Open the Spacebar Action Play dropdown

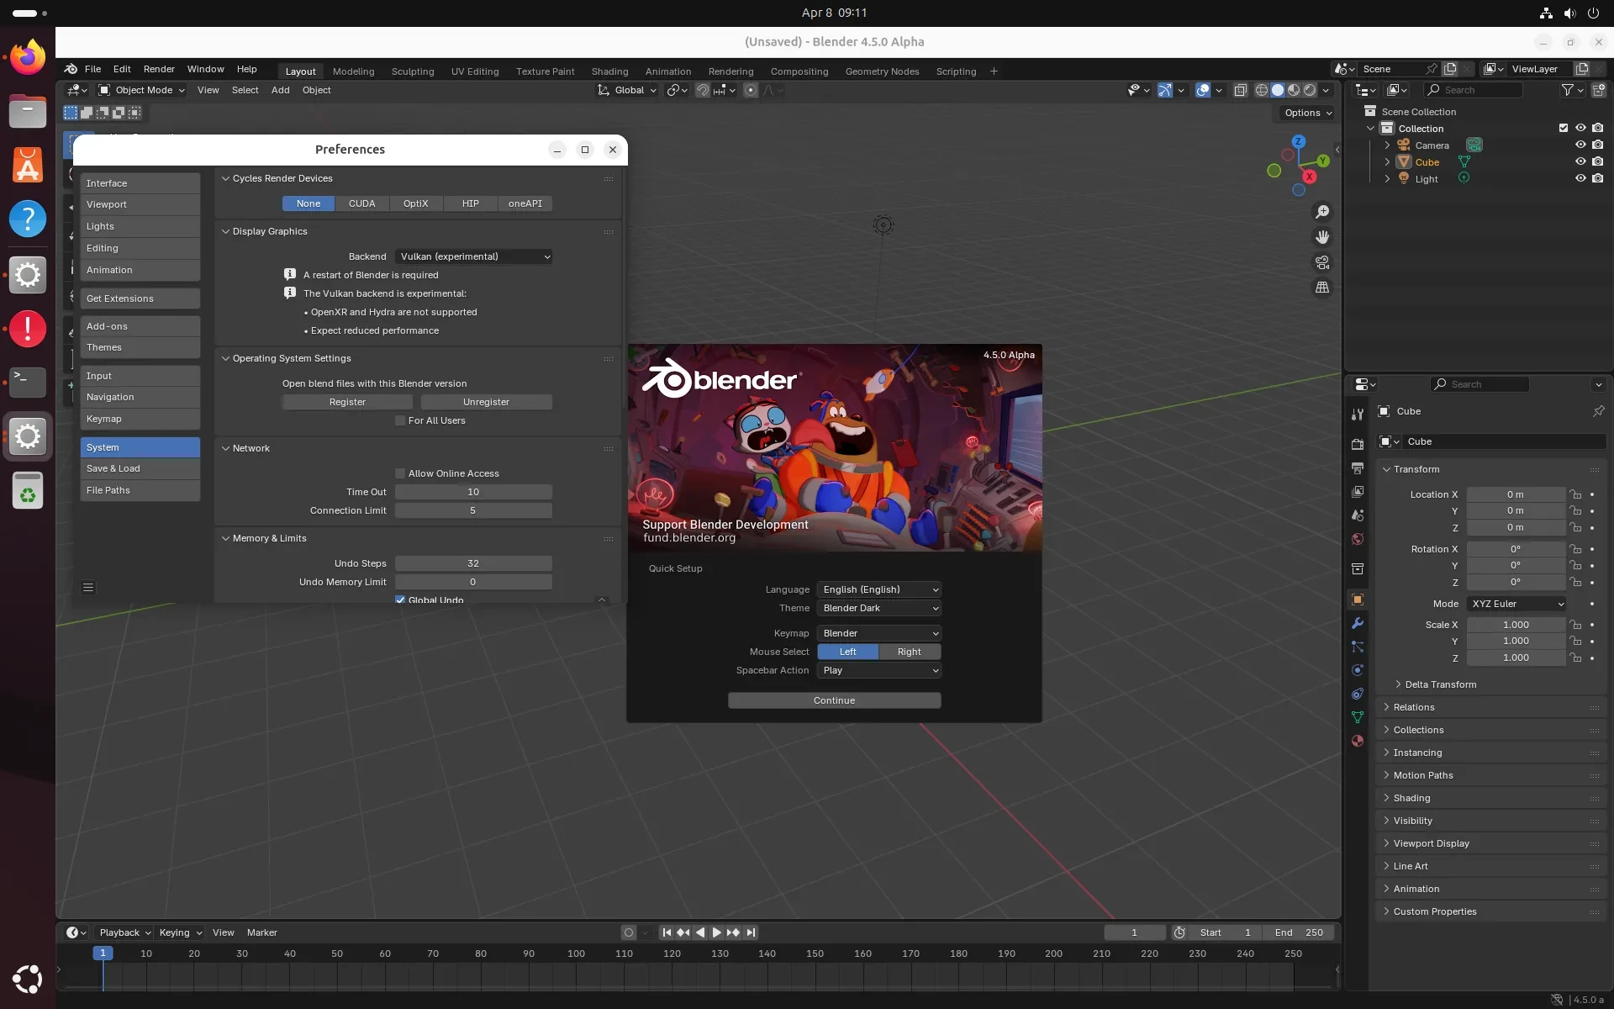[x=878, y=670]
